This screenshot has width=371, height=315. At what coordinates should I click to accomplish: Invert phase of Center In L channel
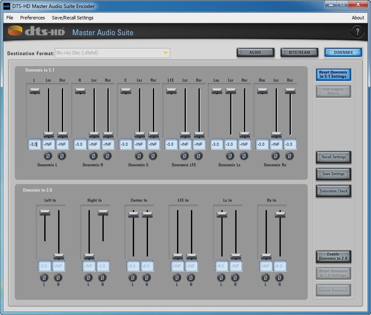[133, 278]
